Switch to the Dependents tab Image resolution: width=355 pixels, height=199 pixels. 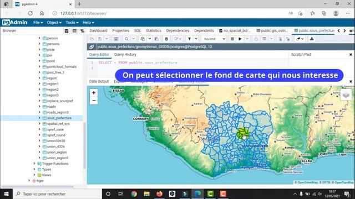pos(204,31)
